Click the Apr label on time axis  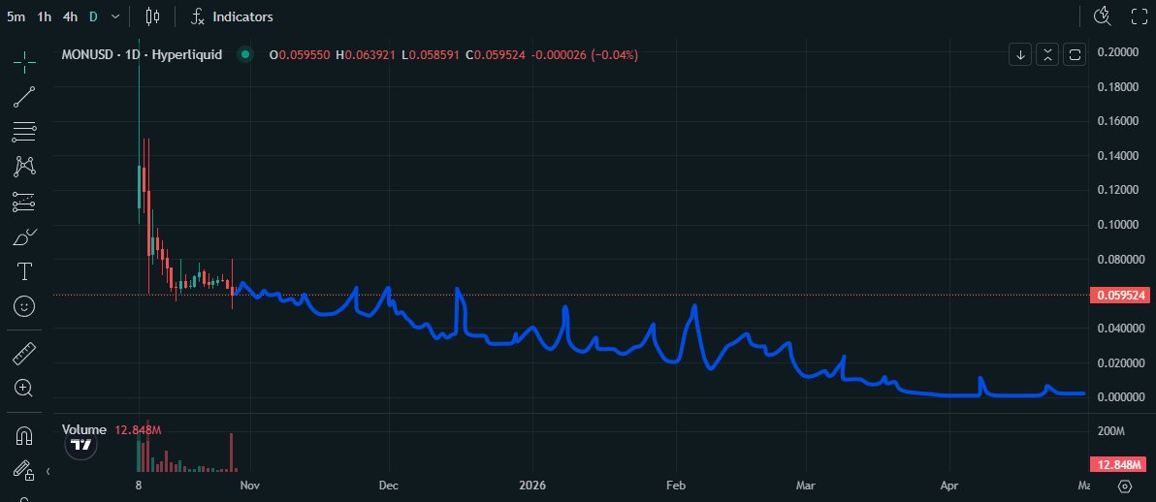tap(949, 486)
